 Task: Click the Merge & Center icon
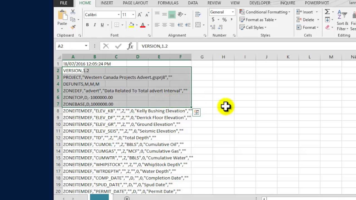click(198, 25)
